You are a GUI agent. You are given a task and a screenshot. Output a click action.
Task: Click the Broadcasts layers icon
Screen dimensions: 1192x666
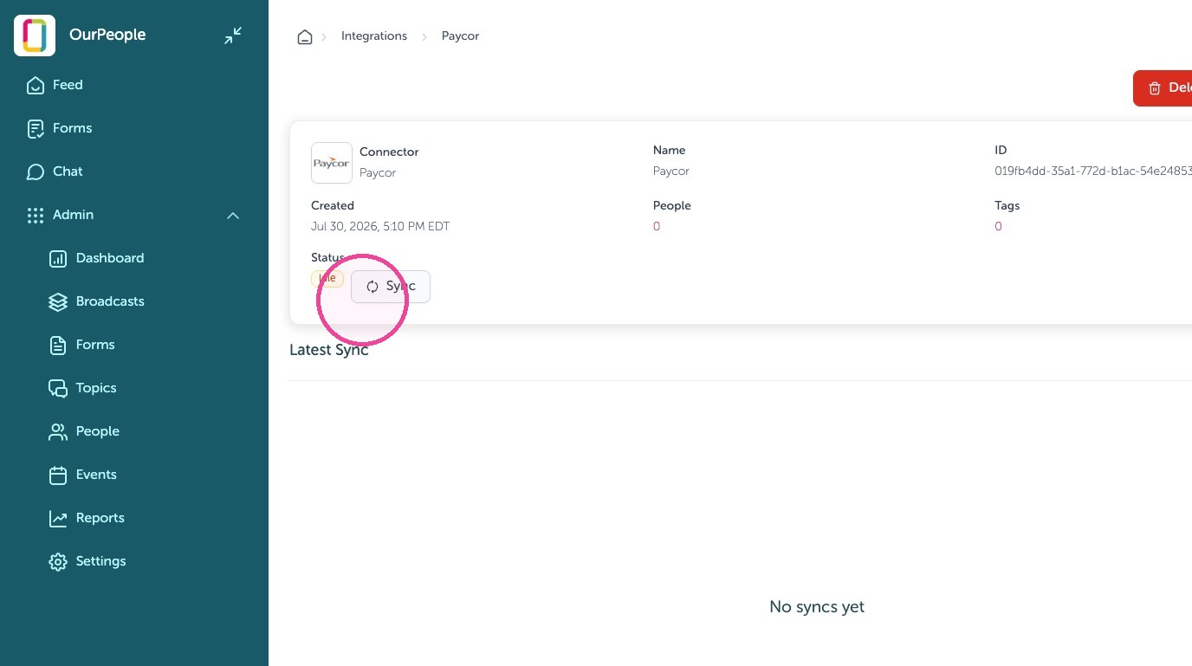[58, 301]
